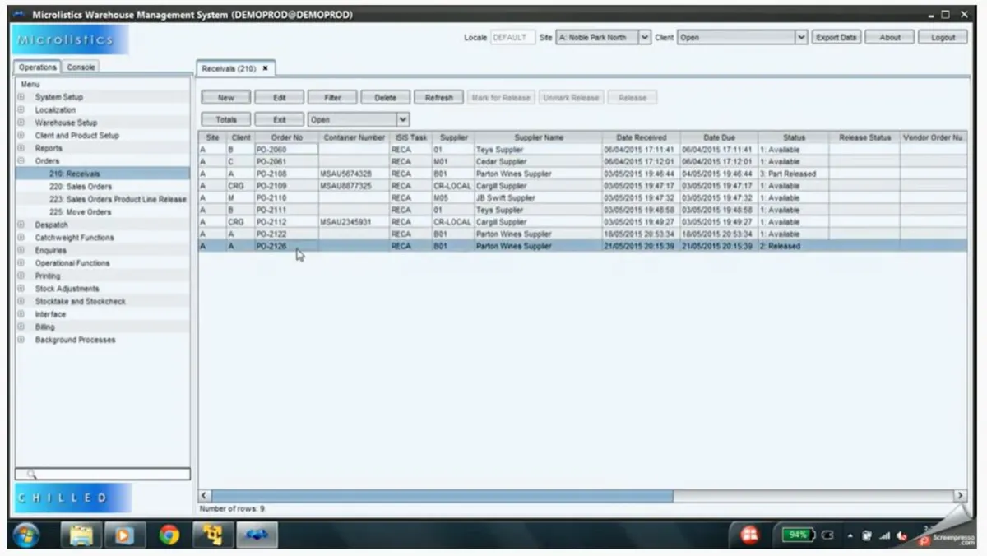Click the green 94% battery indicator
The image size is (987, 556).
point(798,535)
